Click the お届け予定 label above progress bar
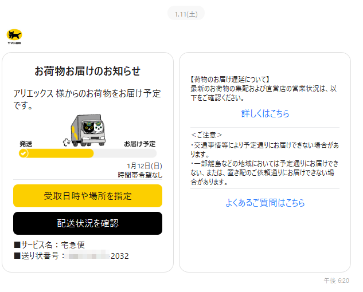This screenshot has width=363, height=292. click(x=139, y=144)
